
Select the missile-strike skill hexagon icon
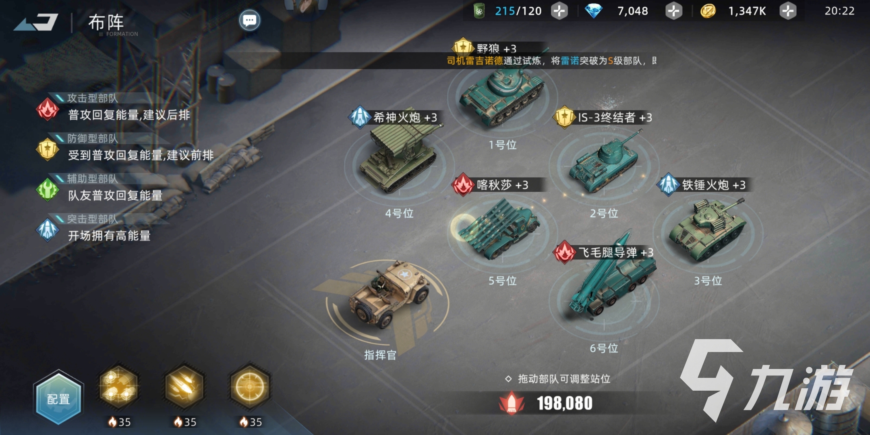pos(184,387)
